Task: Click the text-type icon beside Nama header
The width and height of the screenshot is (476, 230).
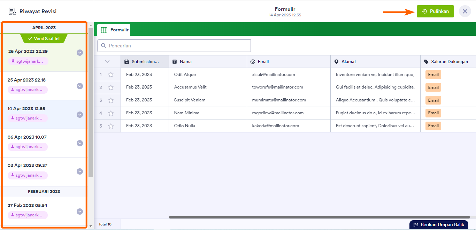Action: 175,62
